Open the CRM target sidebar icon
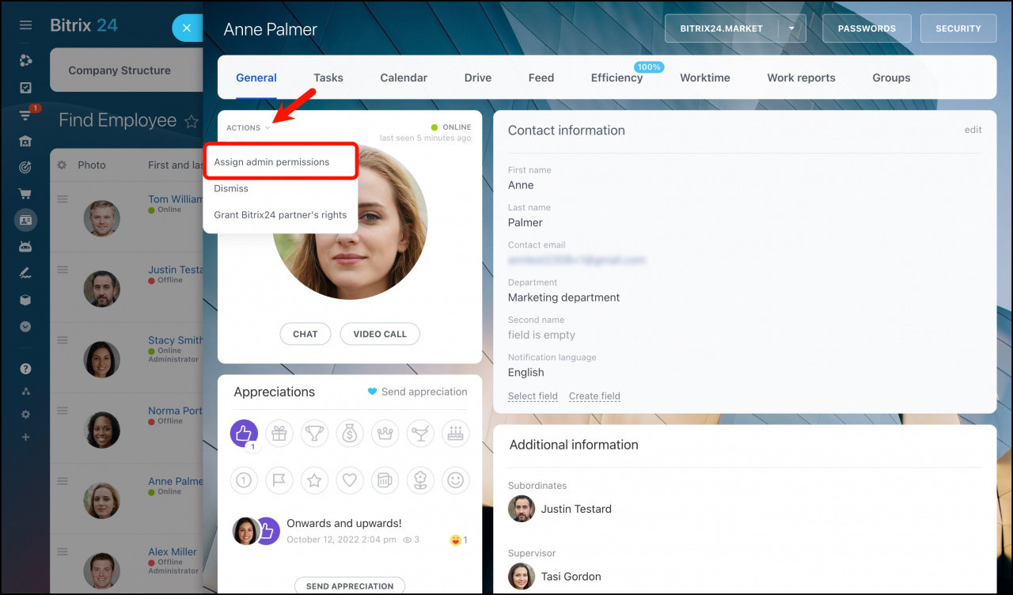Viewport: 1013px width, 595px height. [x=25, y=167]
